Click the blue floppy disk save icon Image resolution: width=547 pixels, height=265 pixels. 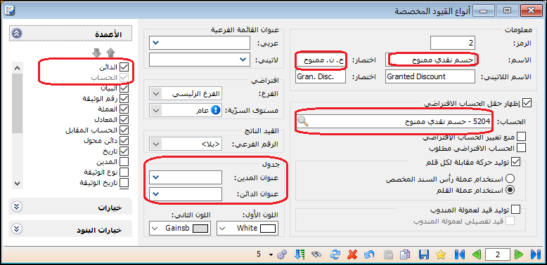pyautogui.click(x=424, y=254)
